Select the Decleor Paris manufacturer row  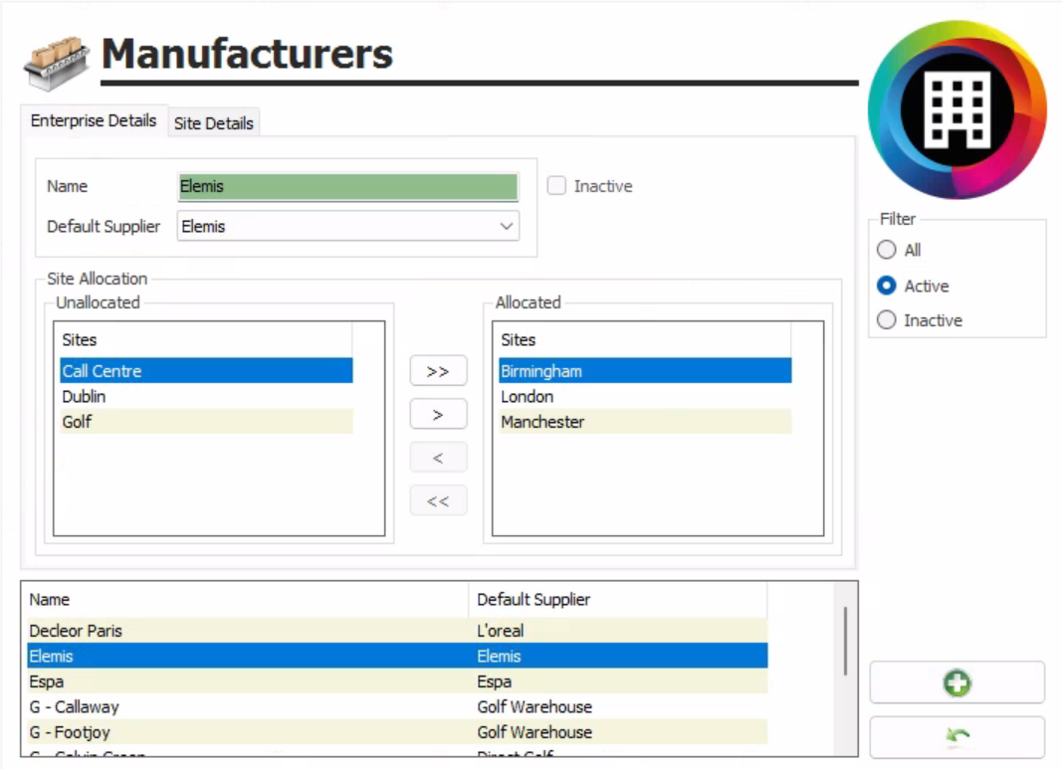coord(397,631)
